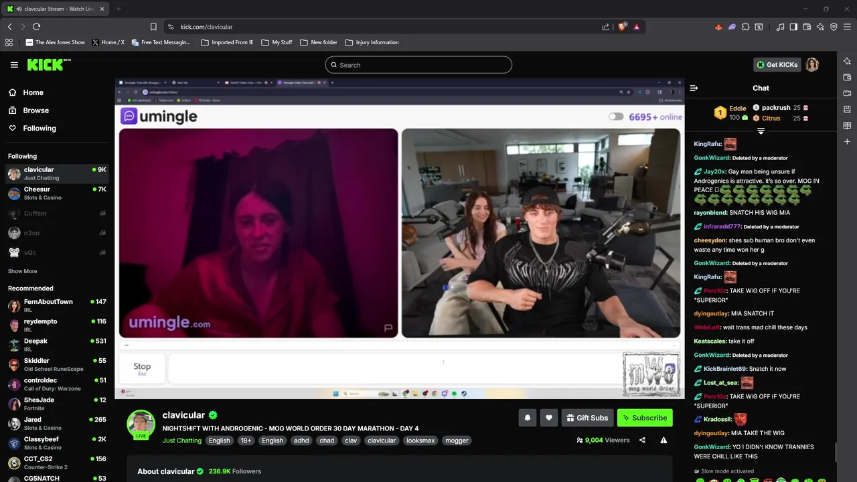
Task: Click the heart follow button
Action: [549, 418]
